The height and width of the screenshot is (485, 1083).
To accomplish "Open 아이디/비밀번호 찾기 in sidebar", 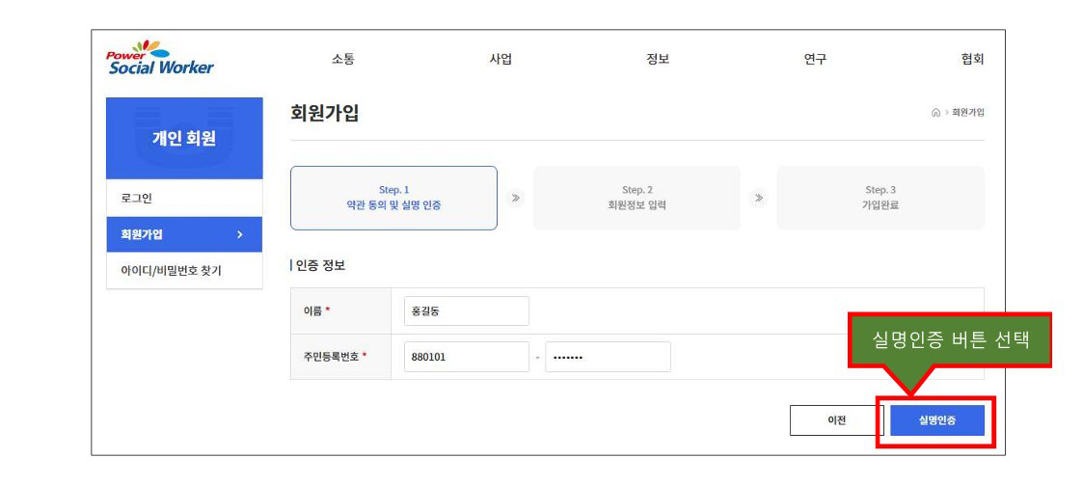I will [x=184, y=271].
